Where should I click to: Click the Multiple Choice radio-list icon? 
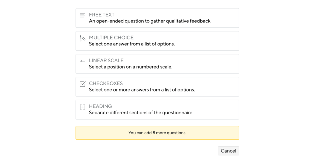point(82,38)
